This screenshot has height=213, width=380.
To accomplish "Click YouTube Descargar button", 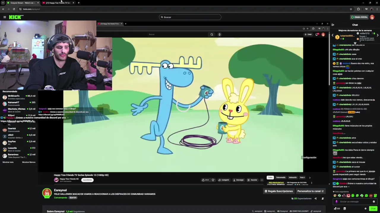I will (238, 180).
